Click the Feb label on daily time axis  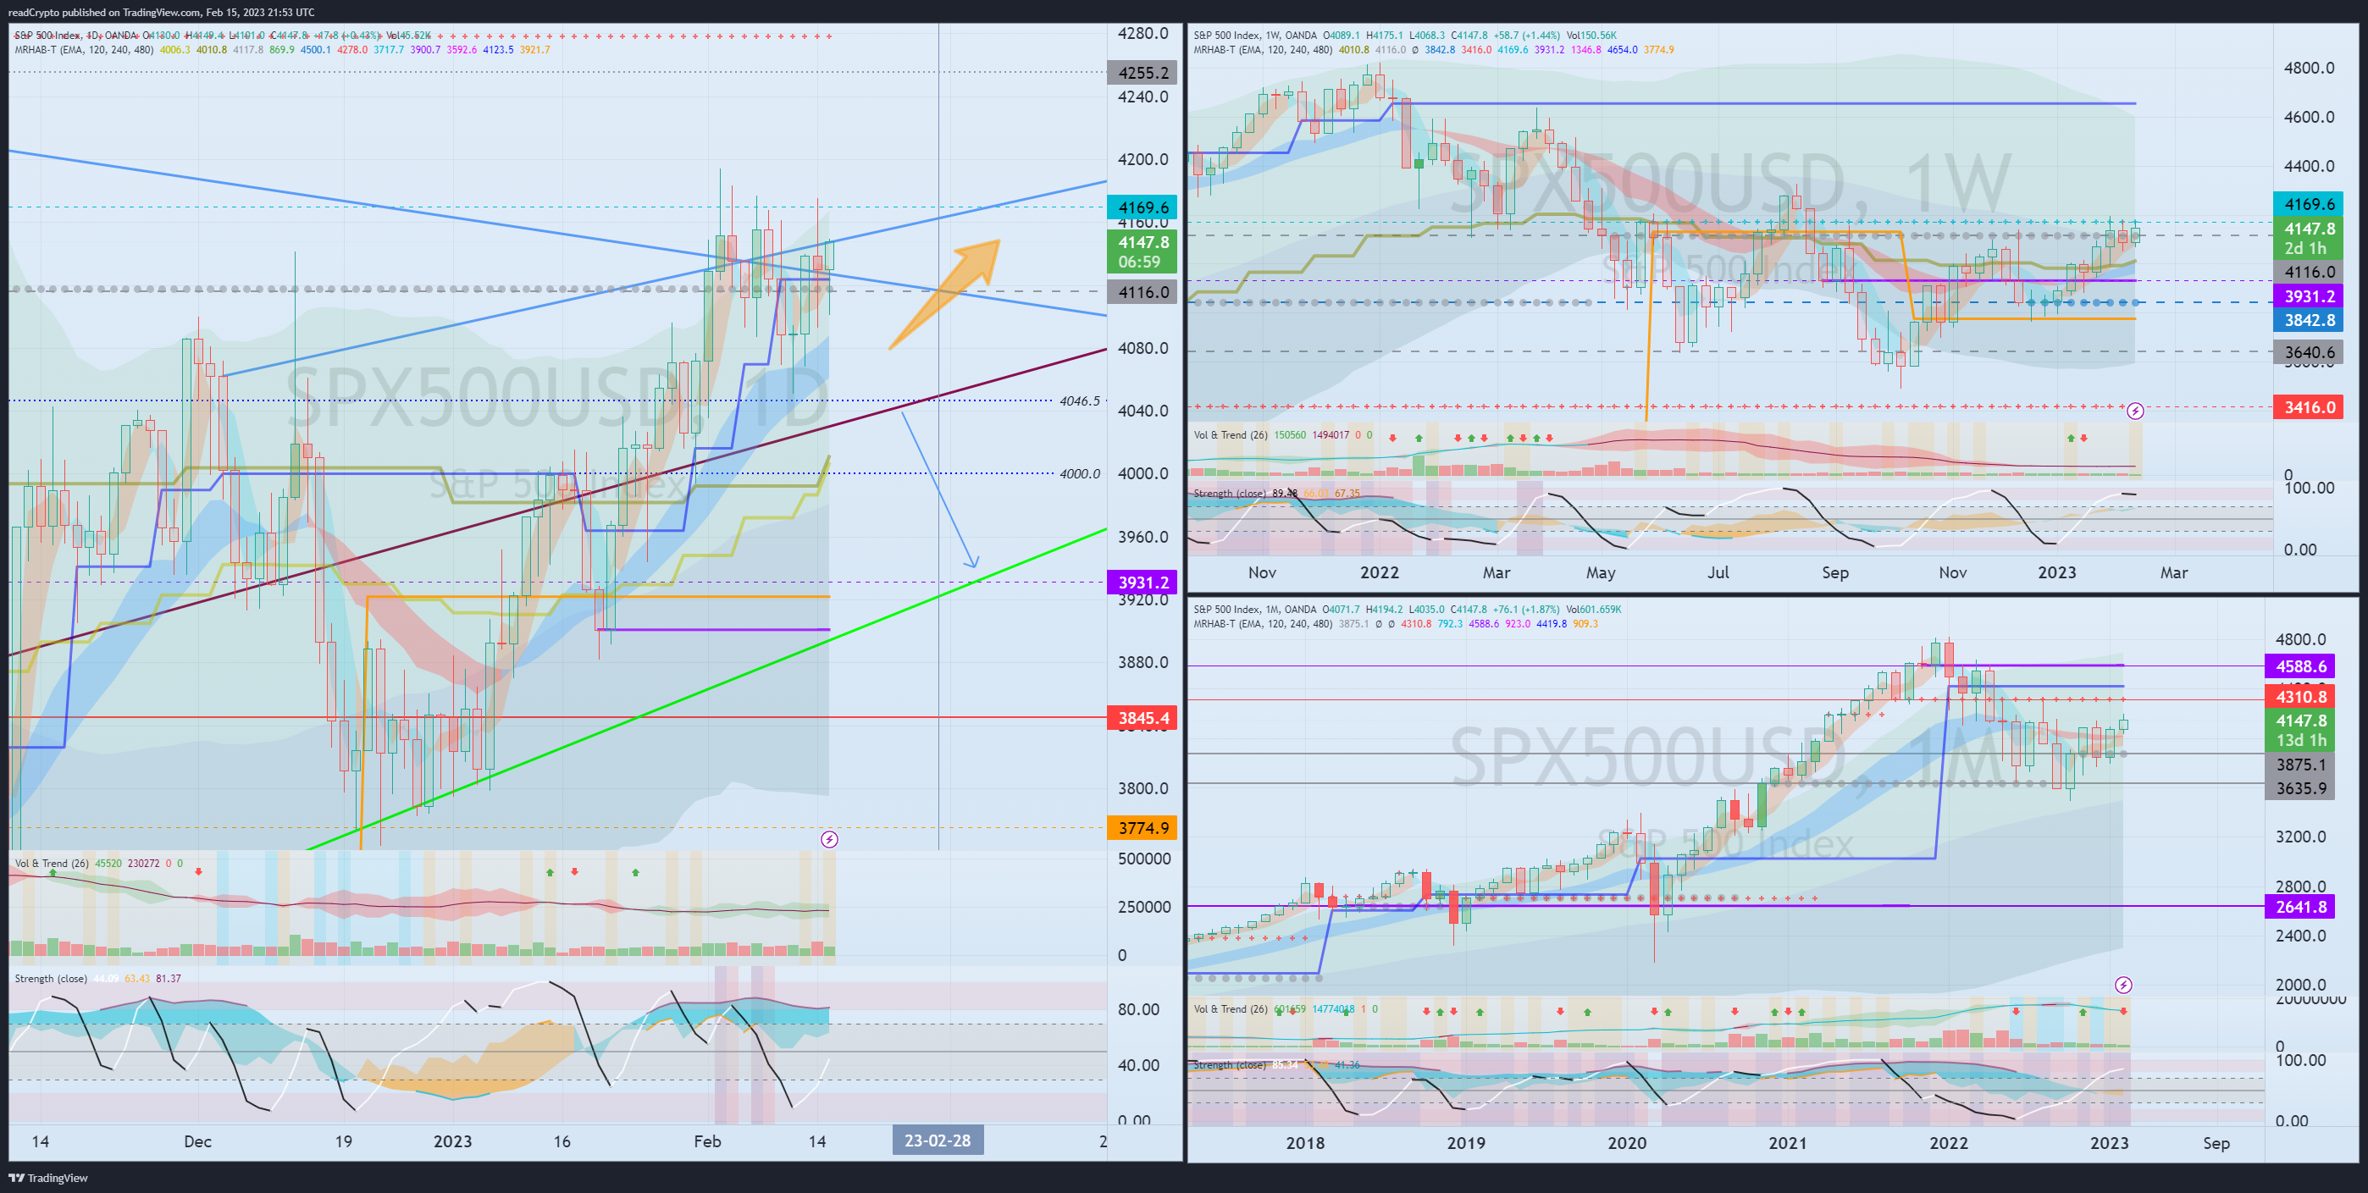pyautogui.click(x=707, y=1141)
